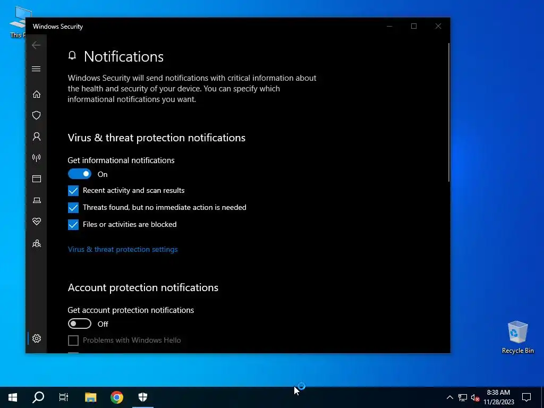This screenshot has width=544, height=408.
Task: Check Problems with Windows Hello box
Action: 73,341
